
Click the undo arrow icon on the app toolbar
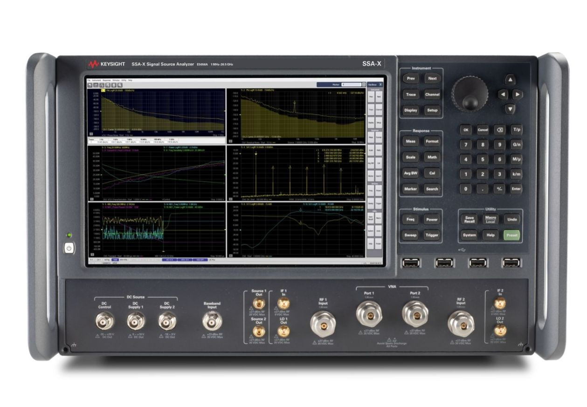click(x=90, y=85)
